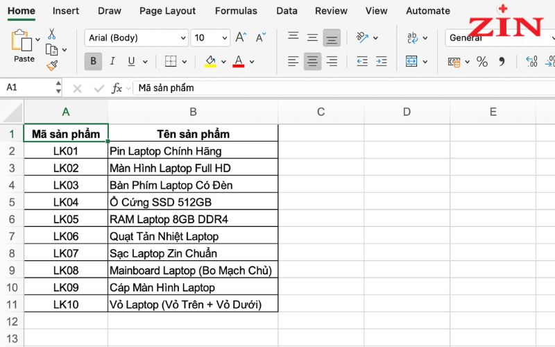Increase indent
The width and height of the screenshot is (555, 347).
tap(381, 61)
